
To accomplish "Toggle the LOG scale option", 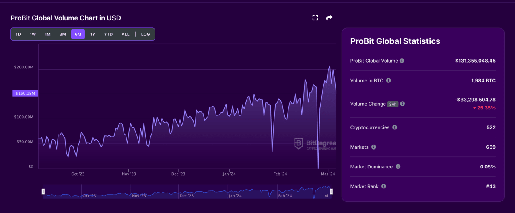I will coord(145,34).
